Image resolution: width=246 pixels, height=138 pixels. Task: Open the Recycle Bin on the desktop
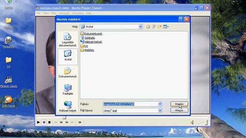click(x=8, y=4)
